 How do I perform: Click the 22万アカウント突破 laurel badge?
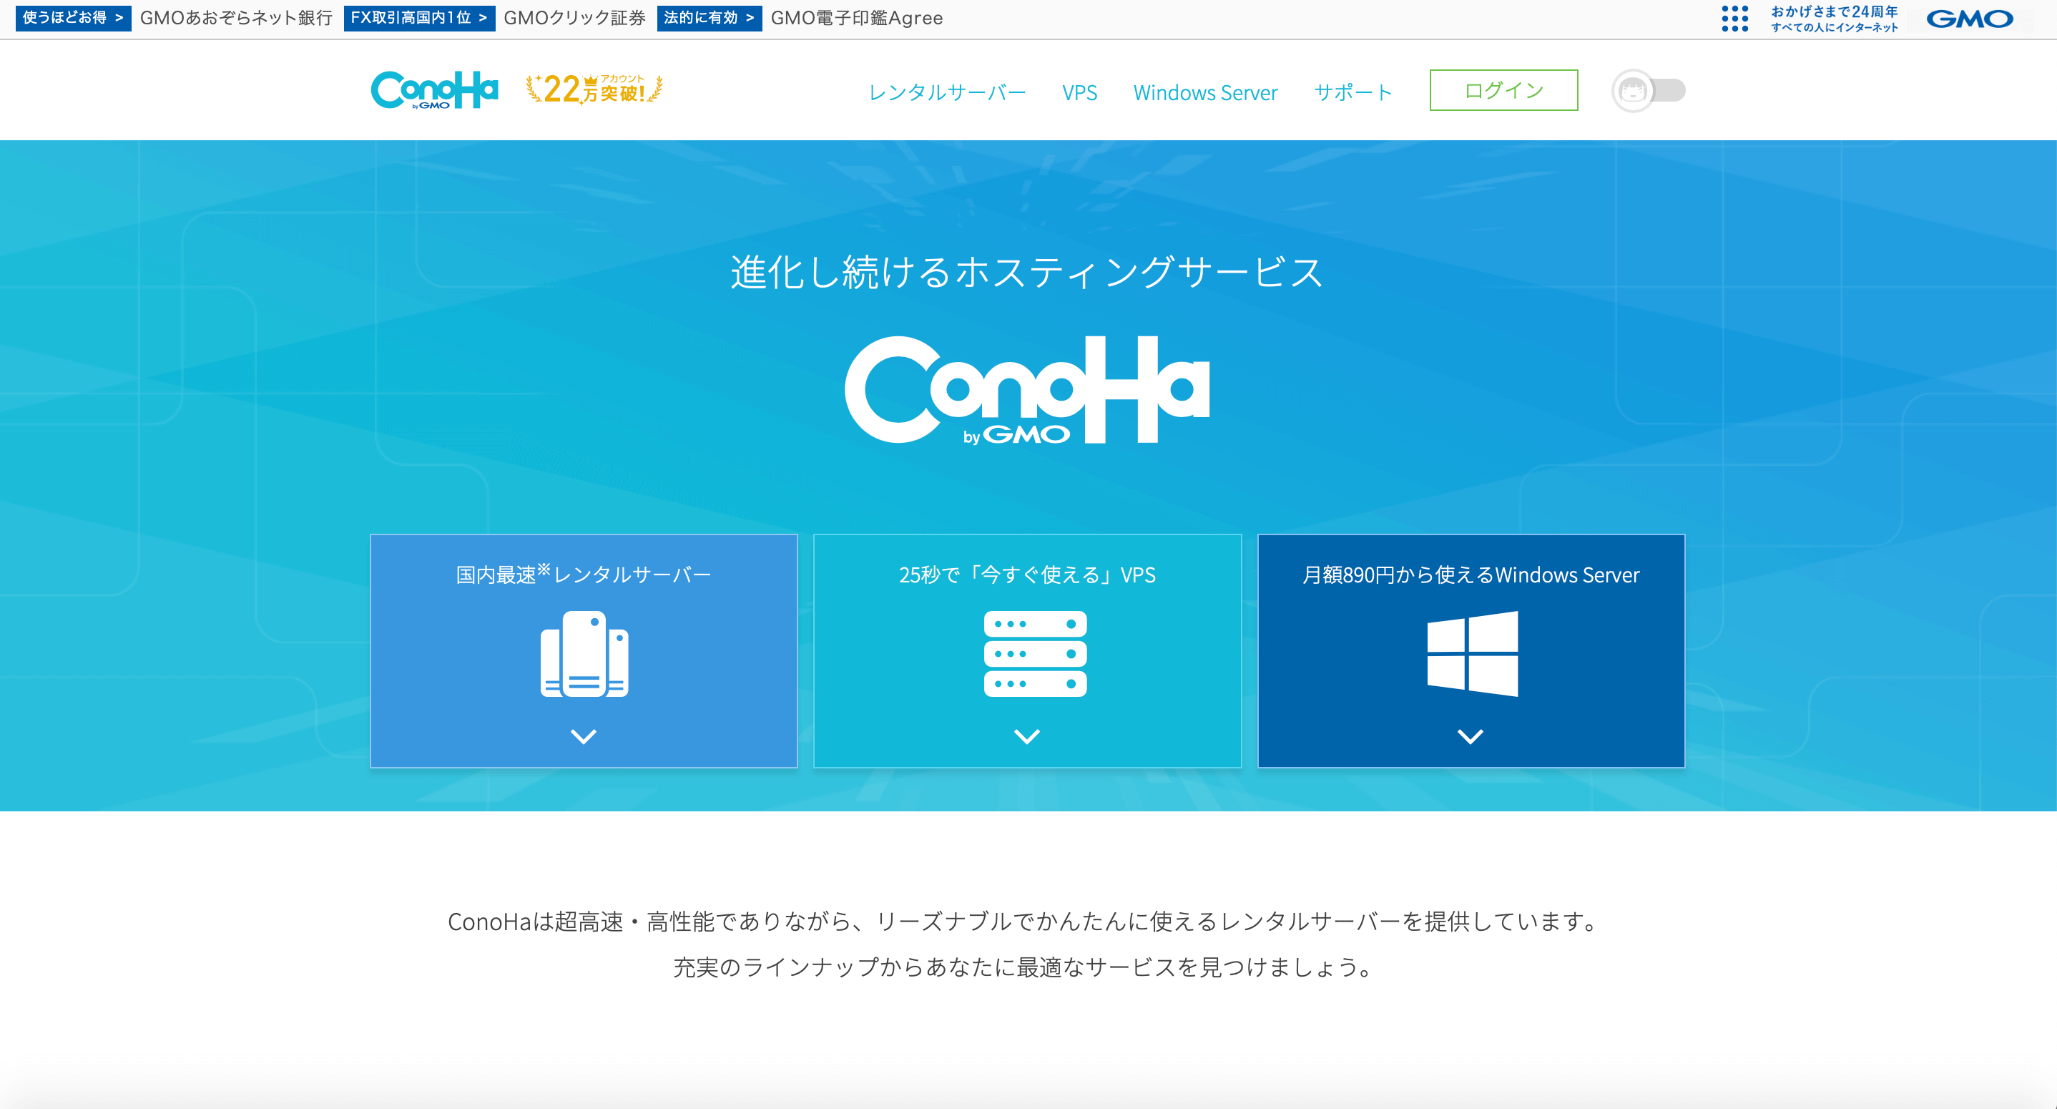(x=594, y=89)
